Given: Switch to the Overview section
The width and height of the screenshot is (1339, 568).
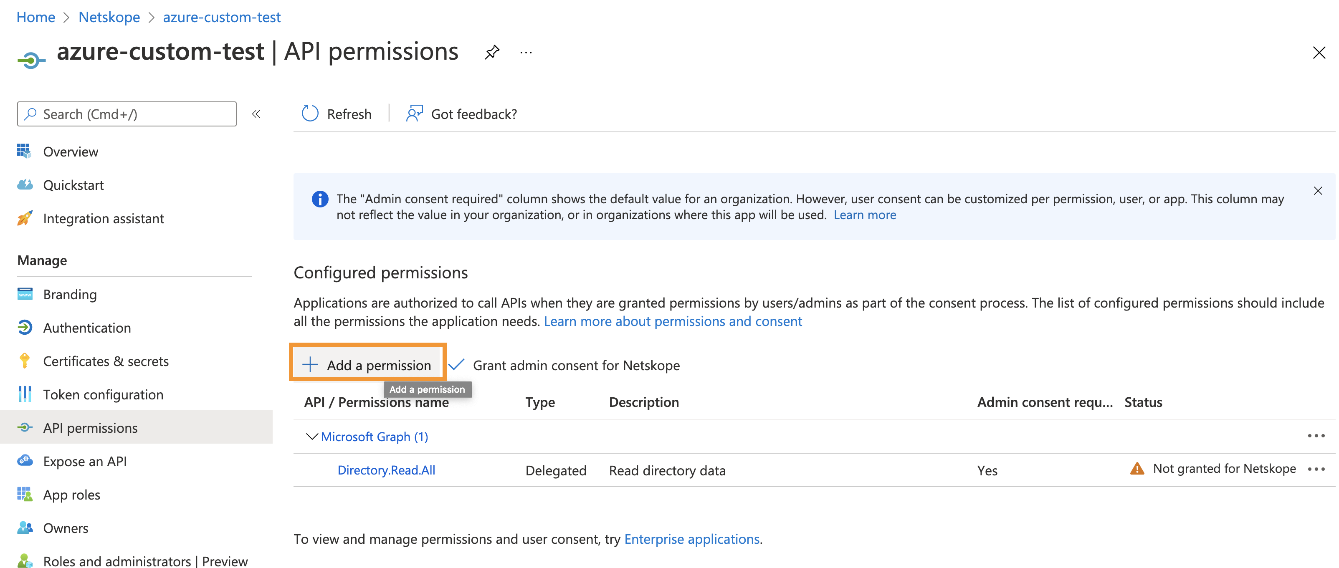Looking at the screenshot, I should (x=25, y=151).
